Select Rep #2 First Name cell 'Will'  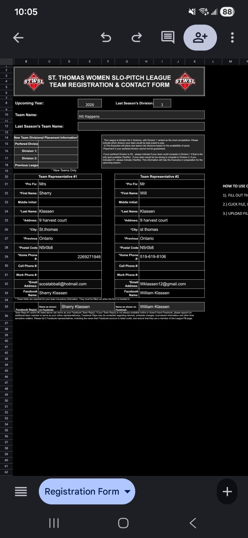point(172,193)
